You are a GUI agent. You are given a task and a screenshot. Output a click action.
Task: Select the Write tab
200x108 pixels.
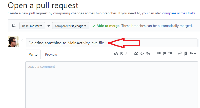pos(33,54)
